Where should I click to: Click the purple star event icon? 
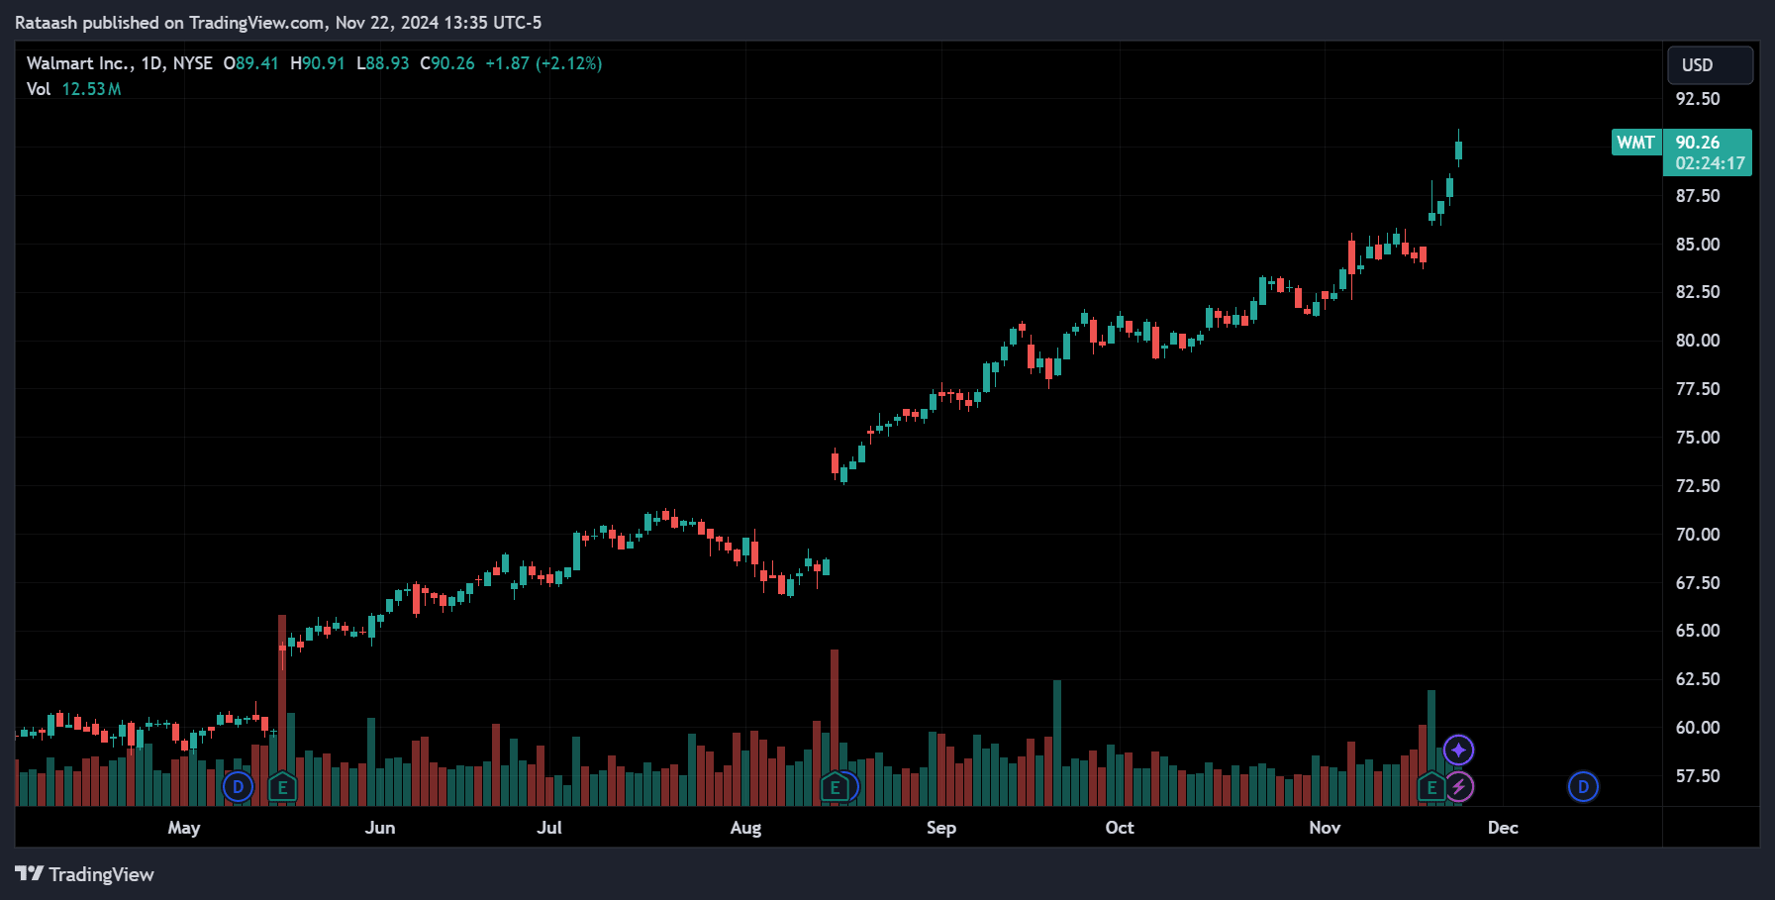(1458, 750)
